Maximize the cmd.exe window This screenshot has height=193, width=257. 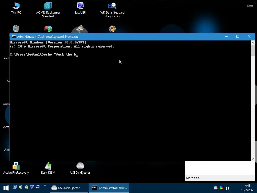[238, 36]
